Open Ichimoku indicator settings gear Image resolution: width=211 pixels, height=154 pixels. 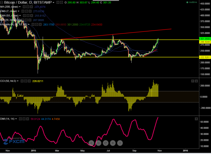point(36,24)
